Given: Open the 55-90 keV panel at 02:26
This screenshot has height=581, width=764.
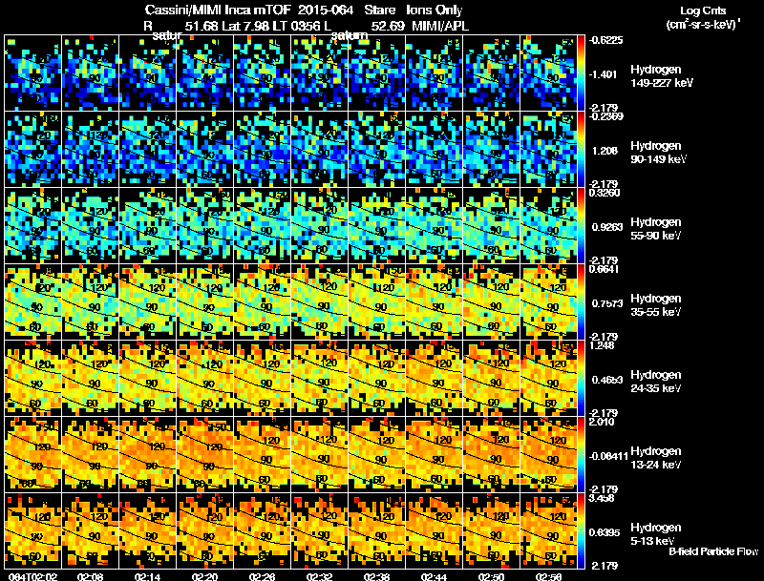Looking at the screenshot, I should [x=262, y=226].
